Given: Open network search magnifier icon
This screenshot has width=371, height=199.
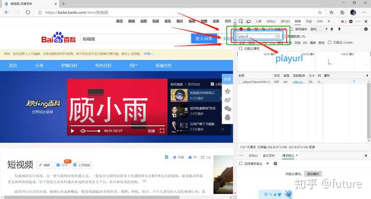Looking at the screenshot, I should [263, 29].
